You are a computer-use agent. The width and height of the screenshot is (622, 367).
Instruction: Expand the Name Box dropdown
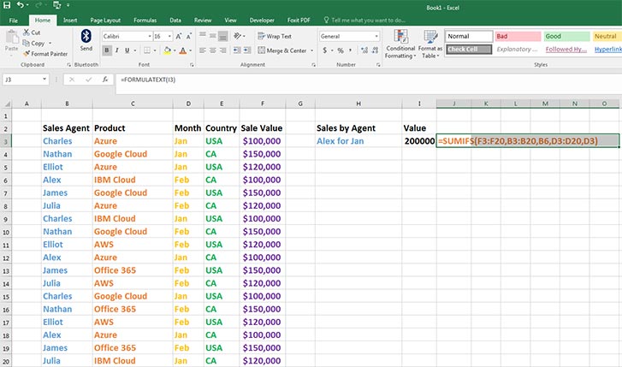(44, 80)
